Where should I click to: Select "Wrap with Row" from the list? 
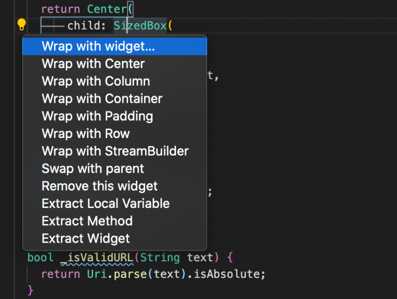click(85, 134)
